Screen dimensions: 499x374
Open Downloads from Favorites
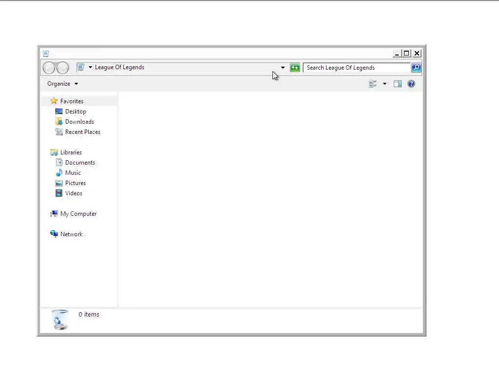pyautogui.click(x=79, y=121)
